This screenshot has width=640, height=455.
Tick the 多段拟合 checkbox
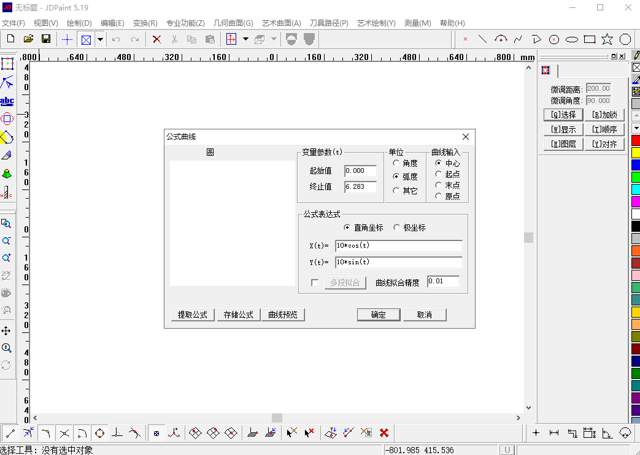point(315,283)
